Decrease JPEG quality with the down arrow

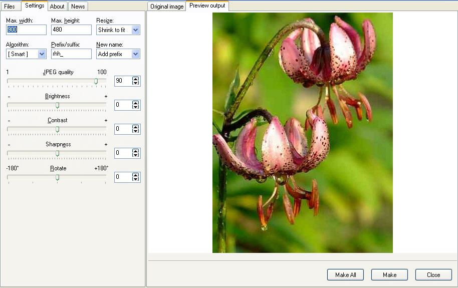(x=135, y=83)
